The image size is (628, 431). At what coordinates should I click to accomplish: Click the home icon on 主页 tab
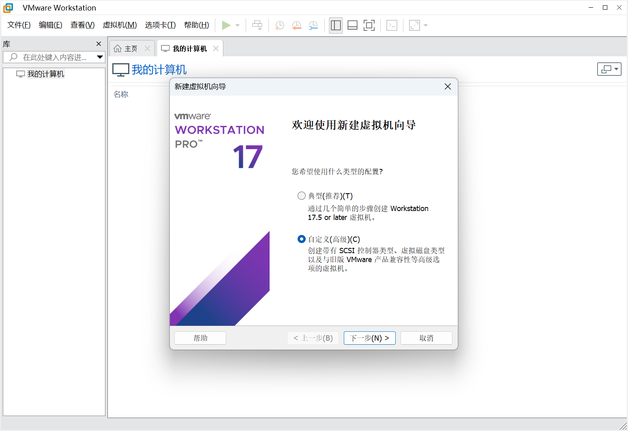118,49
